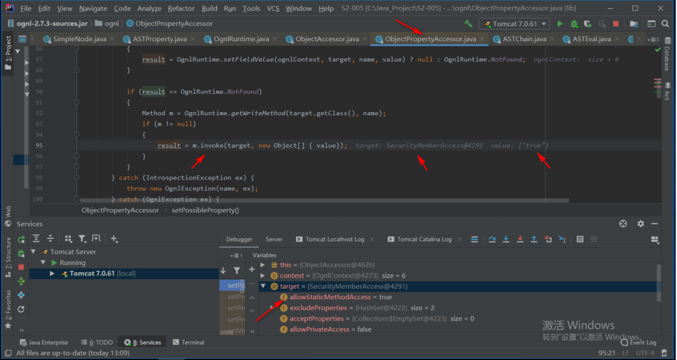This screenshot has width=677, height=360.
Task: Build project with the green hammer icon
Action: 468,24
